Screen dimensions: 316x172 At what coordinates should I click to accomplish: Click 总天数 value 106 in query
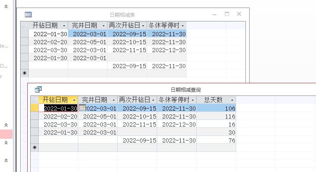click(x=216, y=108)
